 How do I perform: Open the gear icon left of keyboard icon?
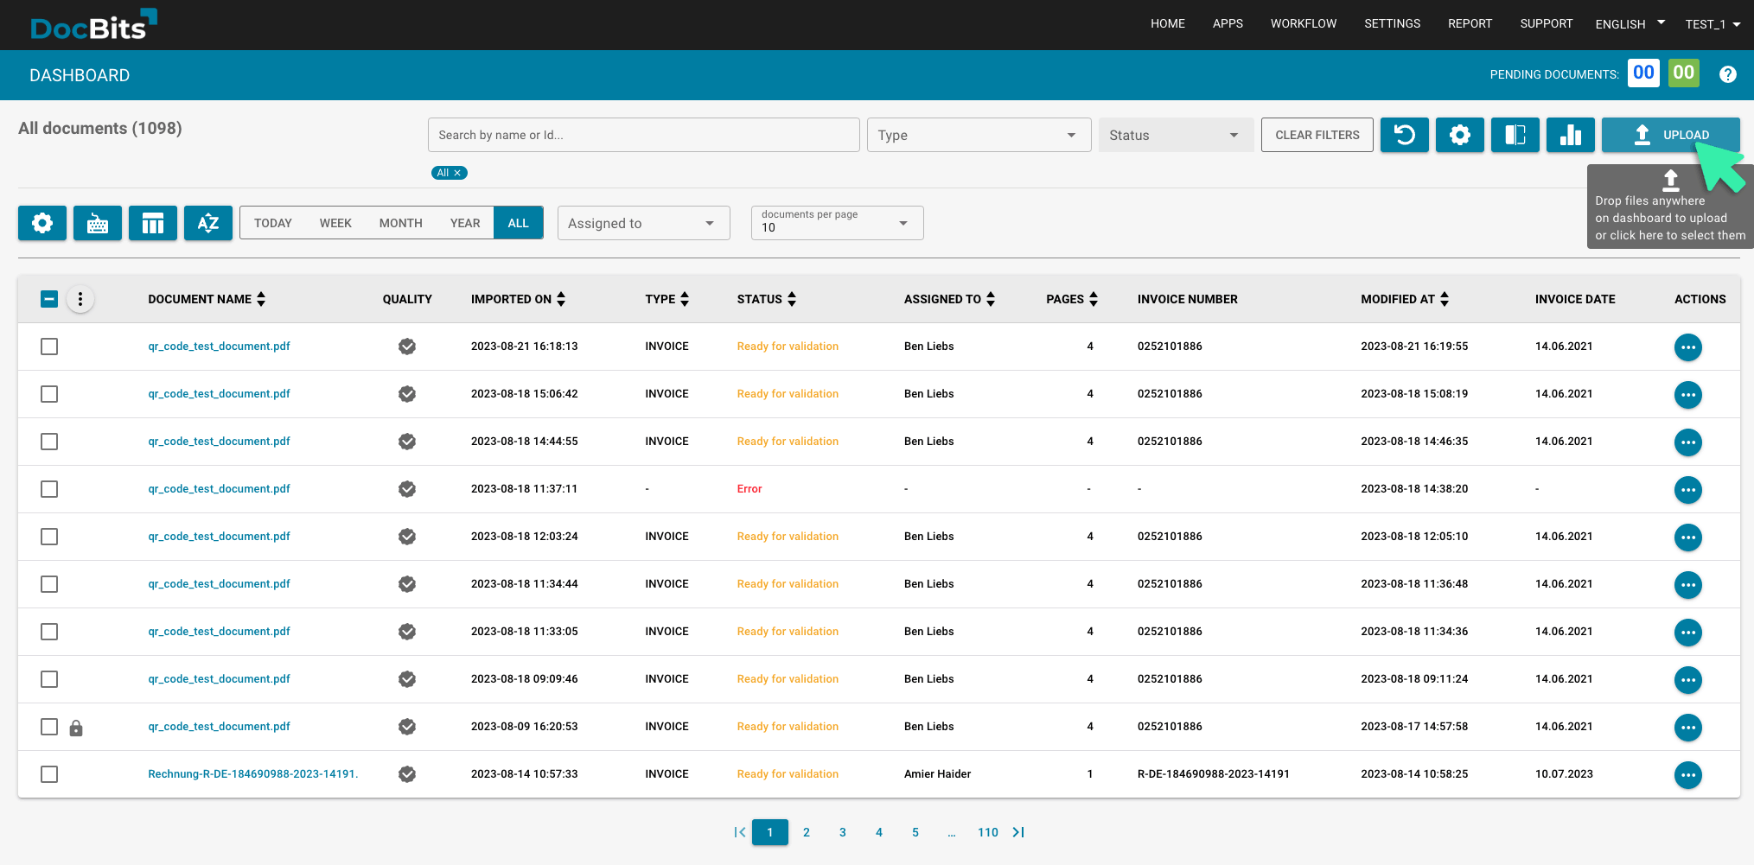pos(42,223)
